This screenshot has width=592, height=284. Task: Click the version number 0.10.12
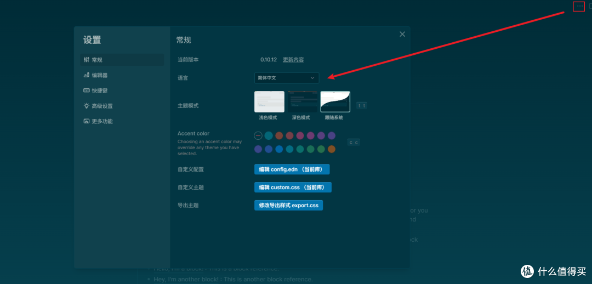click(269, 60)
